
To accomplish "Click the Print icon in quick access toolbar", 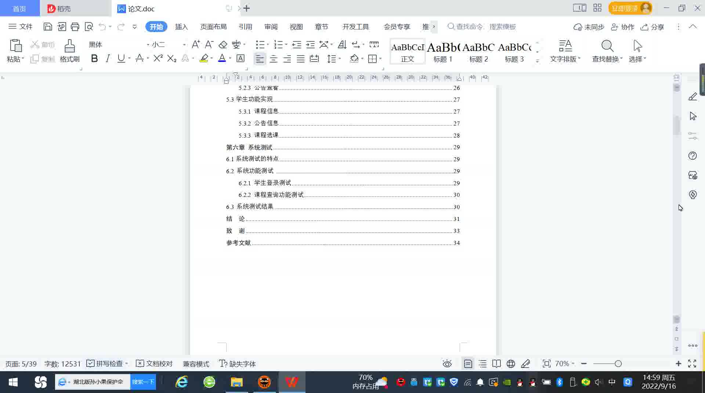I will point(75,26).
